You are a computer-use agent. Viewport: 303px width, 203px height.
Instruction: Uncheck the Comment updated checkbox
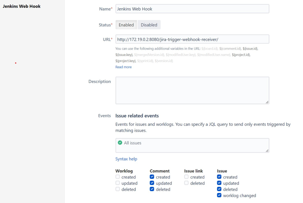point(151,183)
